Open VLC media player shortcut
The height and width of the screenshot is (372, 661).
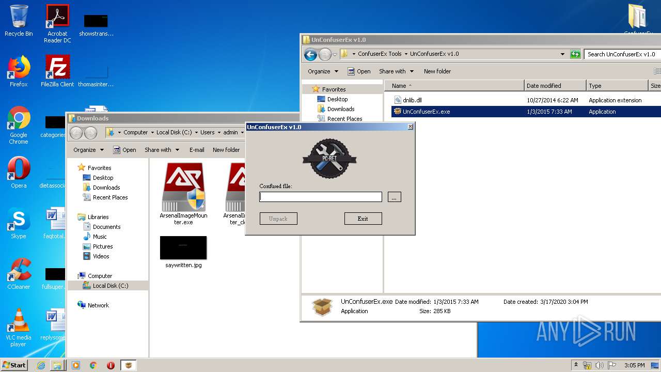19,328
